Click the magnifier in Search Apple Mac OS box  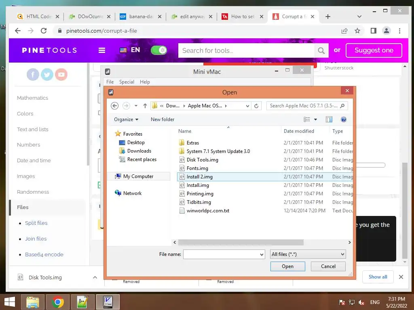(x=342, y=106)
